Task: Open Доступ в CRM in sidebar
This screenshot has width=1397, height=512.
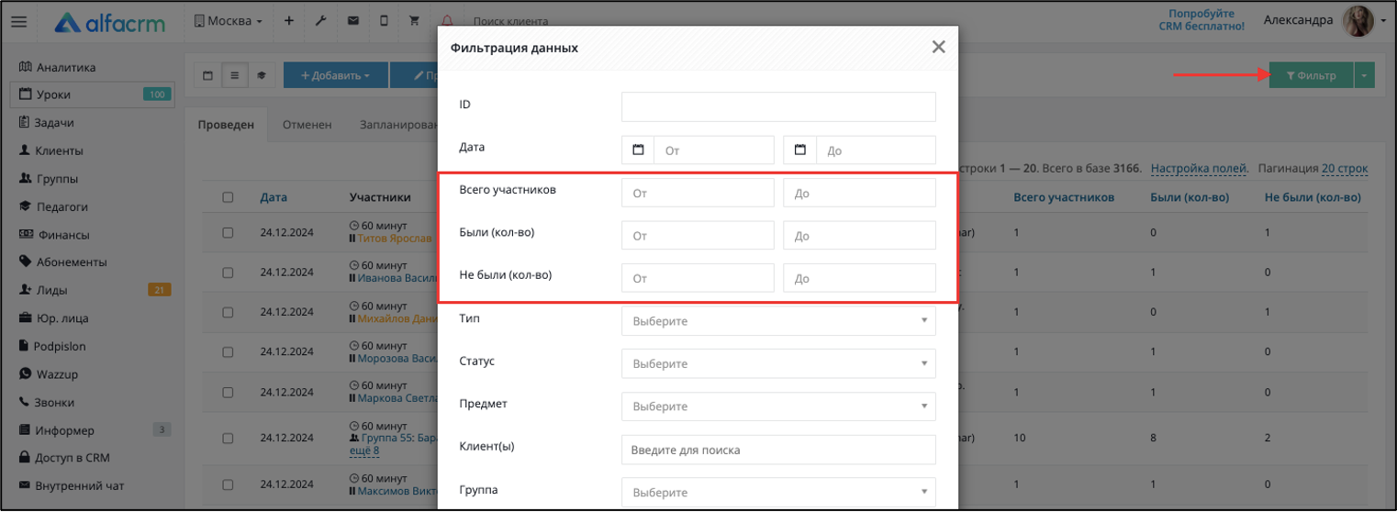Action: 63,458
